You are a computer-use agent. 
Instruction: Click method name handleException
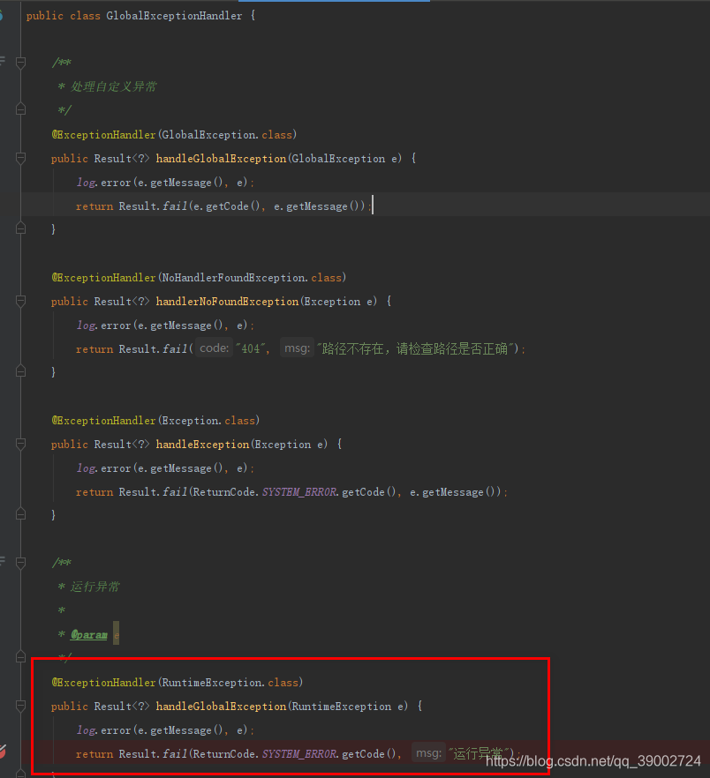pos(203,445)
